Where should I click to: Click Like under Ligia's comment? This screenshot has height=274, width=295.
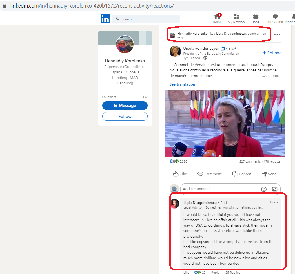pos(186,272)
